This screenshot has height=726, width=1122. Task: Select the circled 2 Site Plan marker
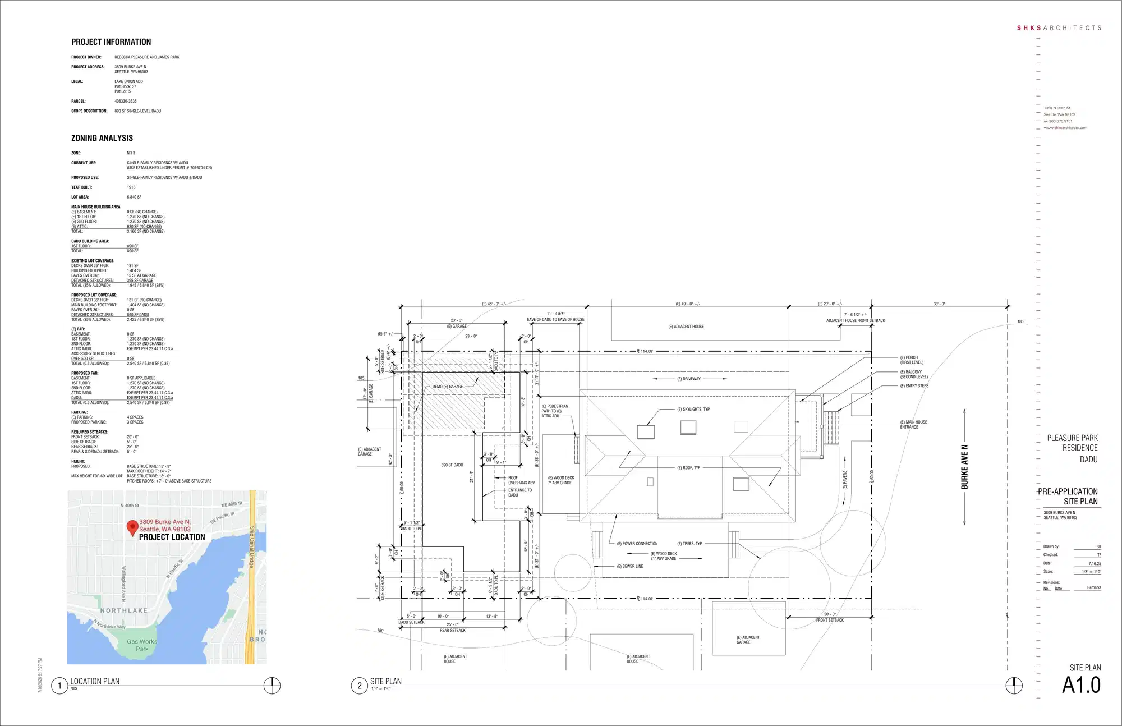click(x=360, y=686)
